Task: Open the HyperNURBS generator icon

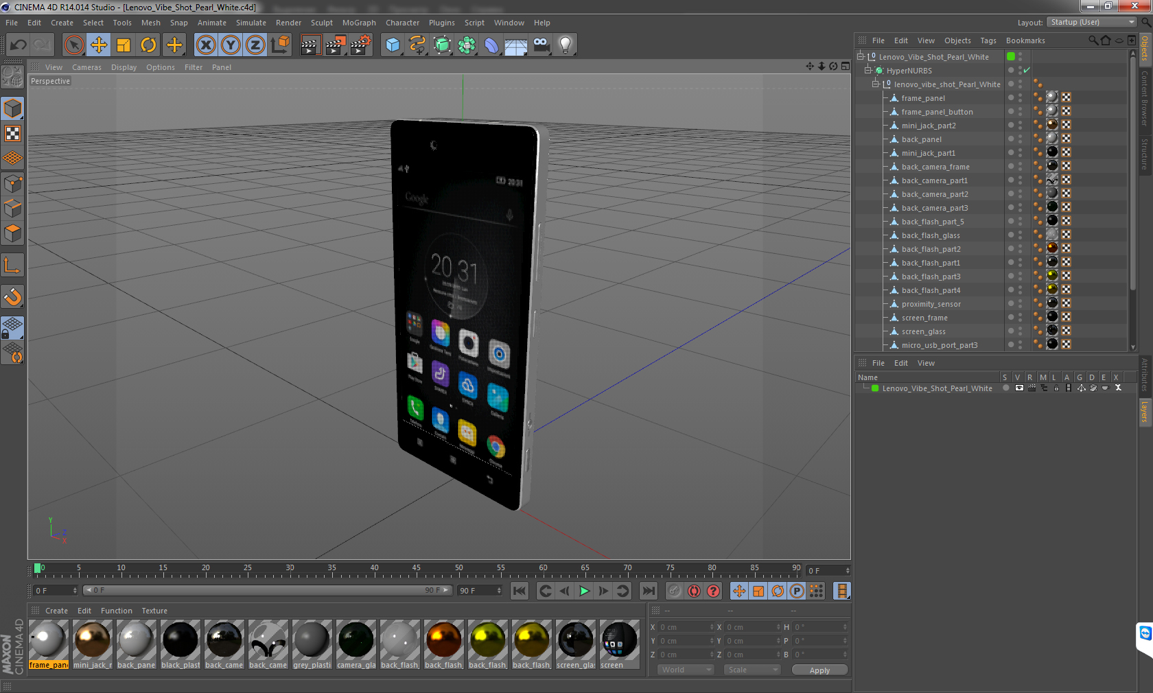Action: [442, 45]
